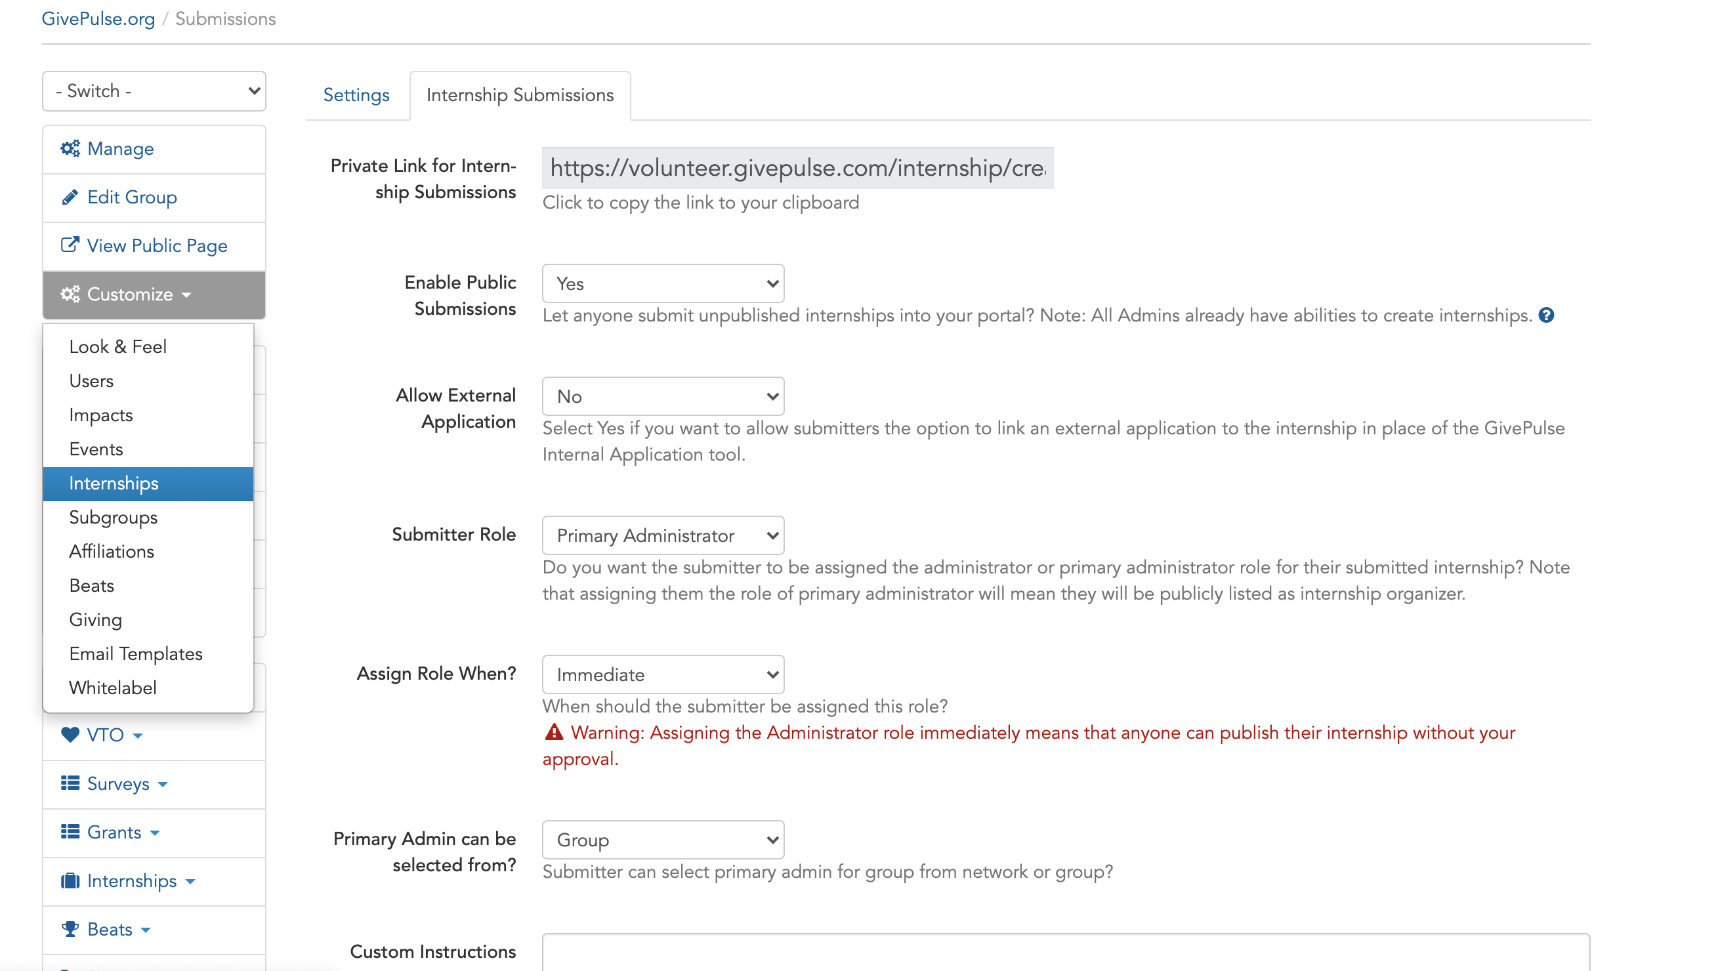Choose Email Templates from Customize menu

pyautogui.click(x=148, y=653)
